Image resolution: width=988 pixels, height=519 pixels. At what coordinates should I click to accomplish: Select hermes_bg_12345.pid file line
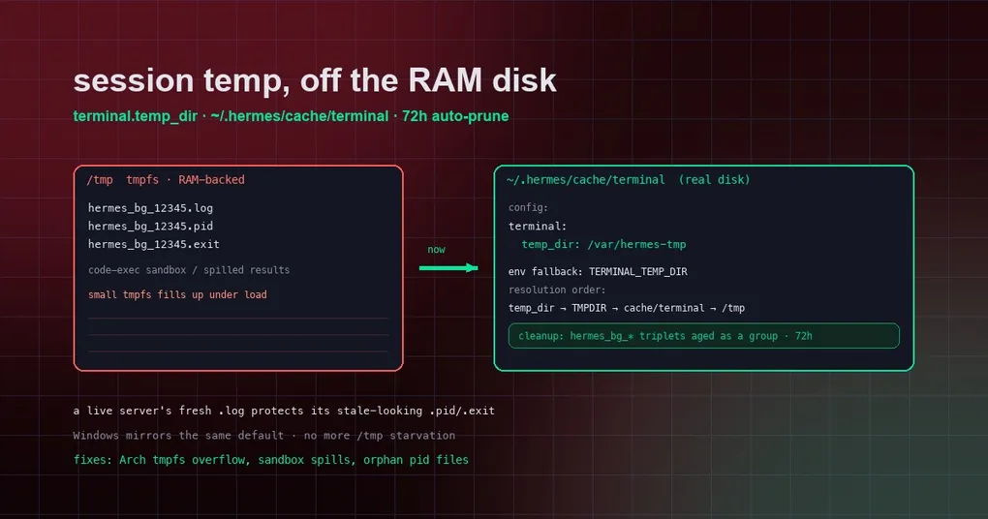[x=150, y=227]
